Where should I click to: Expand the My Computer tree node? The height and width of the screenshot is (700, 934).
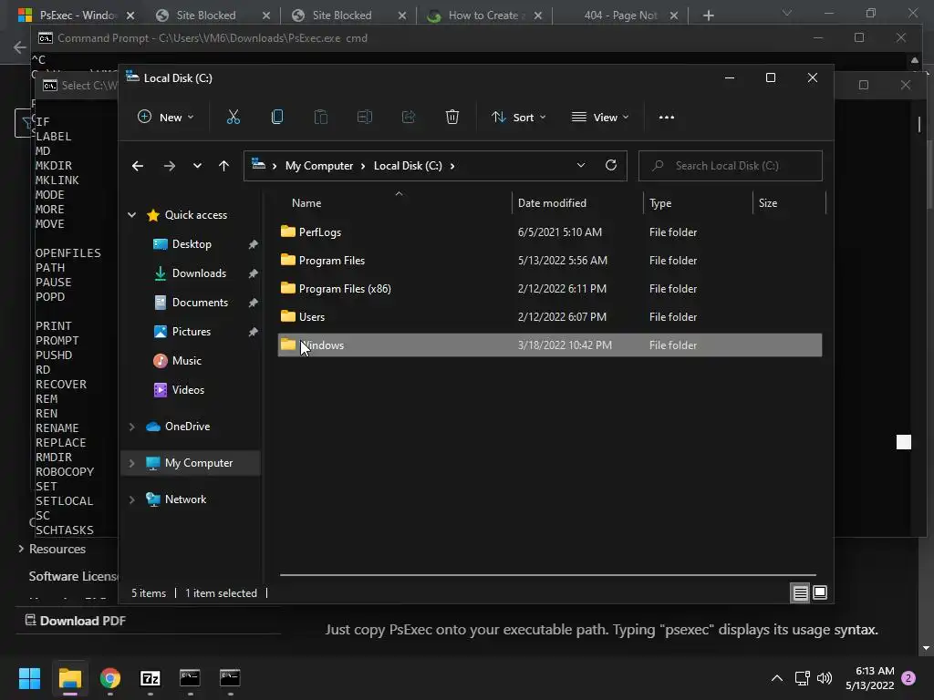[x=131, y=463]
